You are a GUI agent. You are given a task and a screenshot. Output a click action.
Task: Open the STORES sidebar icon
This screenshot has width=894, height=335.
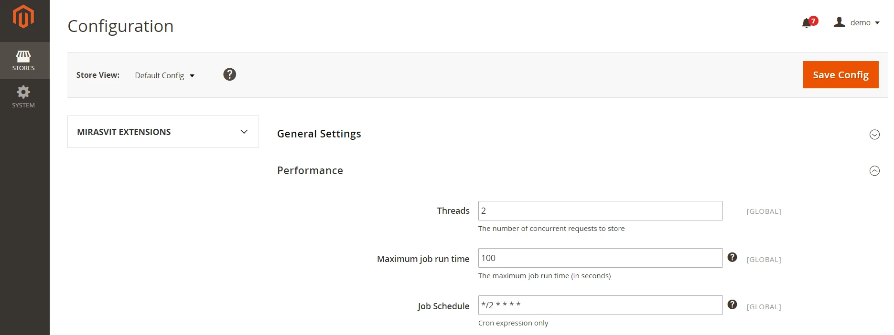pos(23,57)
